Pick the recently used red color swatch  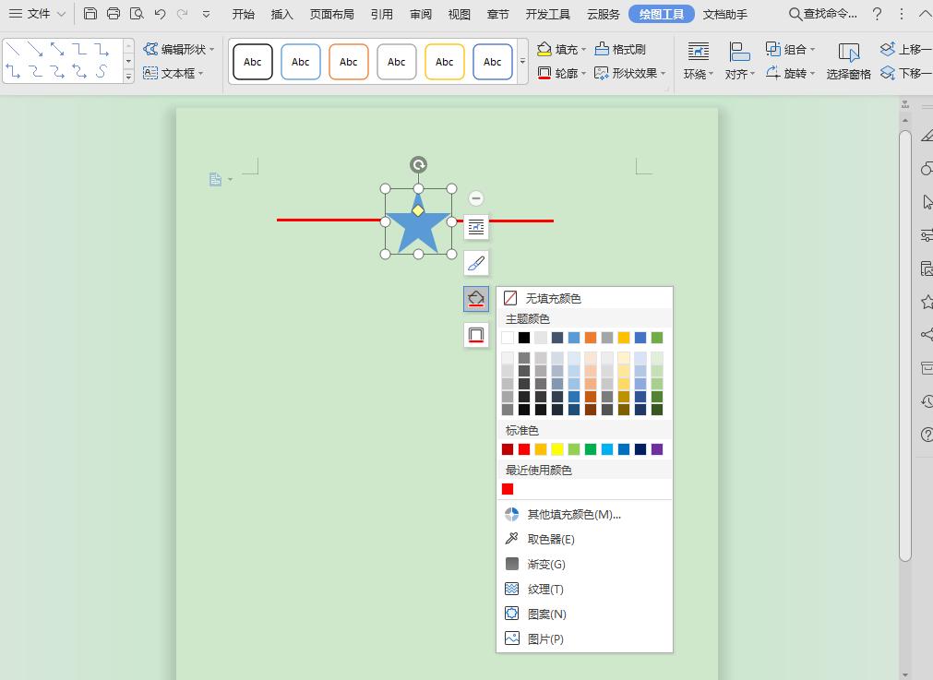(508, 489)
